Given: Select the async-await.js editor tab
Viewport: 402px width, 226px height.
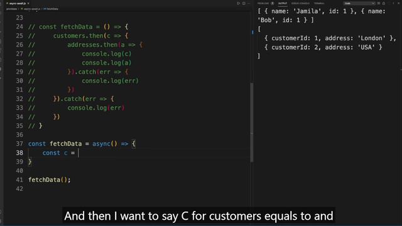Looking at the screenshot, I should coord(17,3).
